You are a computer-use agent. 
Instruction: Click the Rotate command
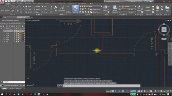coord(37,6)
